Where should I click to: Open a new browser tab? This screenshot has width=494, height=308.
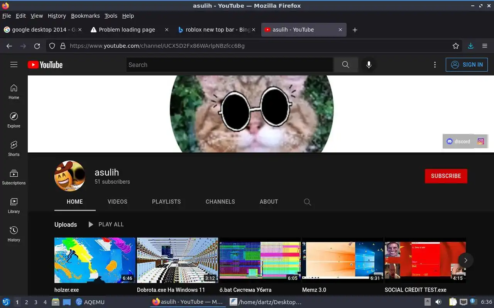[355, 30]
